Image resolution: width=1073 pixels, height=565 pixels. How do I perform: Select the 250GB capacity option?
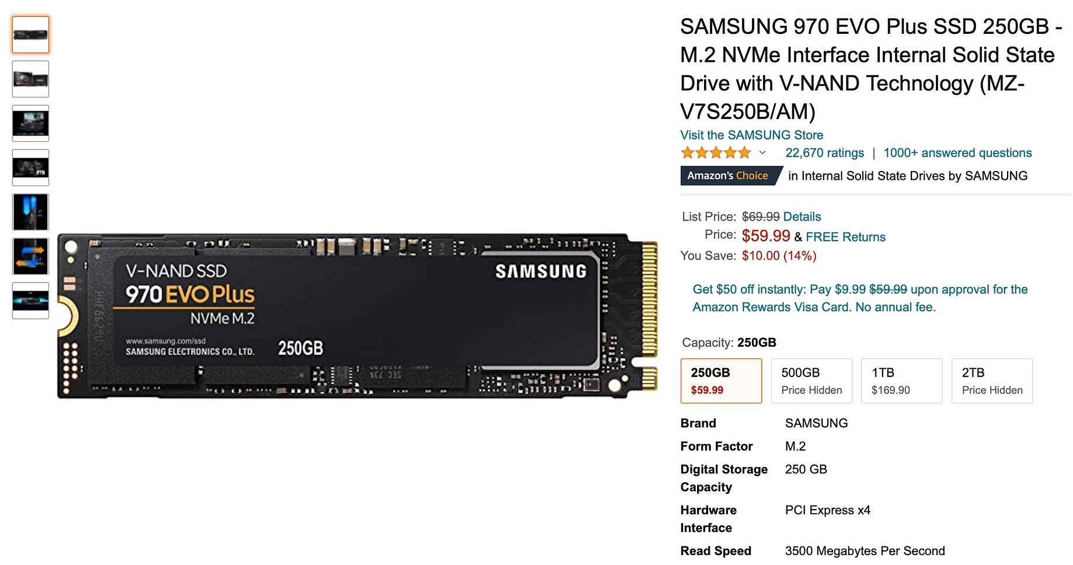click(x=721, y=381)
